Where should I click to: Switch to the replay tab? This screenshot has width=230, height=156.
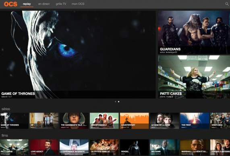[27, 4]
